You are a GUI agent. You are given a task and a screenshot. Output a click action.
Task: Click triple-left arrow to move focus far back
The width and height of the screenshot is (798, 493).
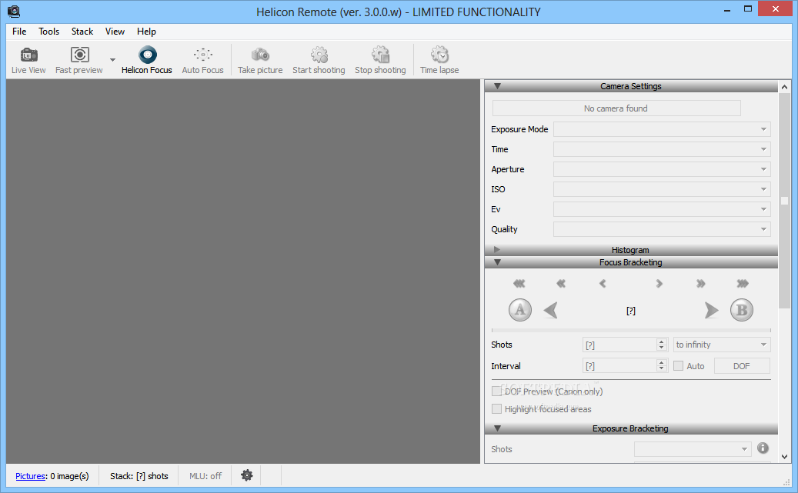(x=519, y=283)
